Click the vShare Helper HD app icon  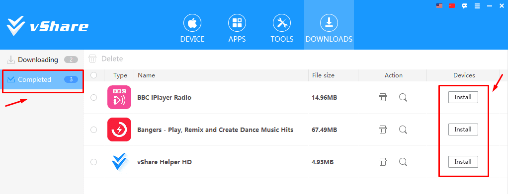click(119, 162)
